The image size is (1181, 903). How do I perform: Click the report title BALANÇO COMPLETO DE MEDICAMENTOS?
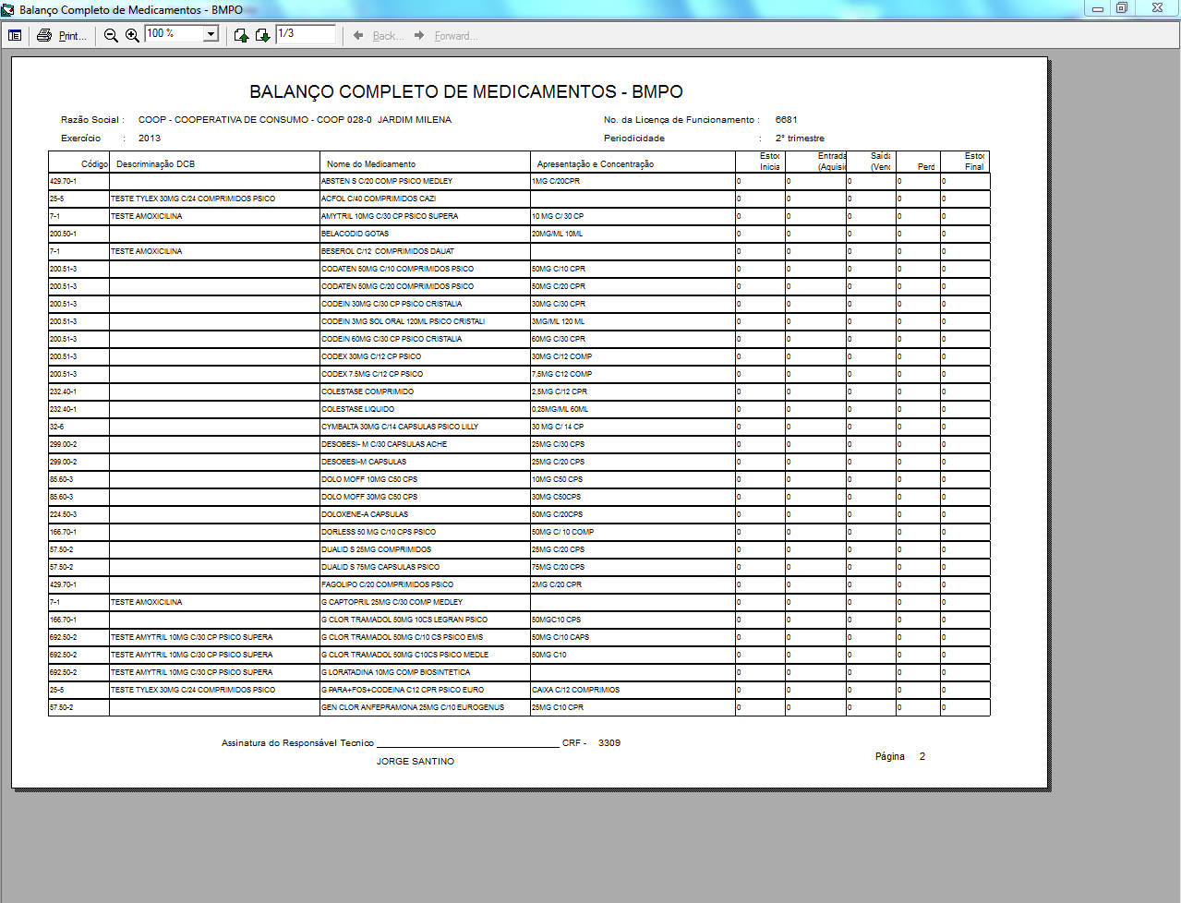pos(466,92)
